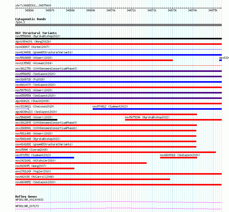Screen dimensions: 229x212
Task: Click nsv5918668 (Almarri2020) label
Action: tap(34, 58)
